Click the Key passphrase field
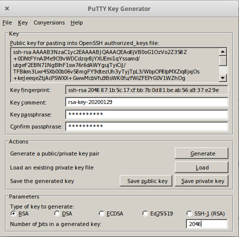The height and width of the screenshot is (237, 239). [147, 114]
